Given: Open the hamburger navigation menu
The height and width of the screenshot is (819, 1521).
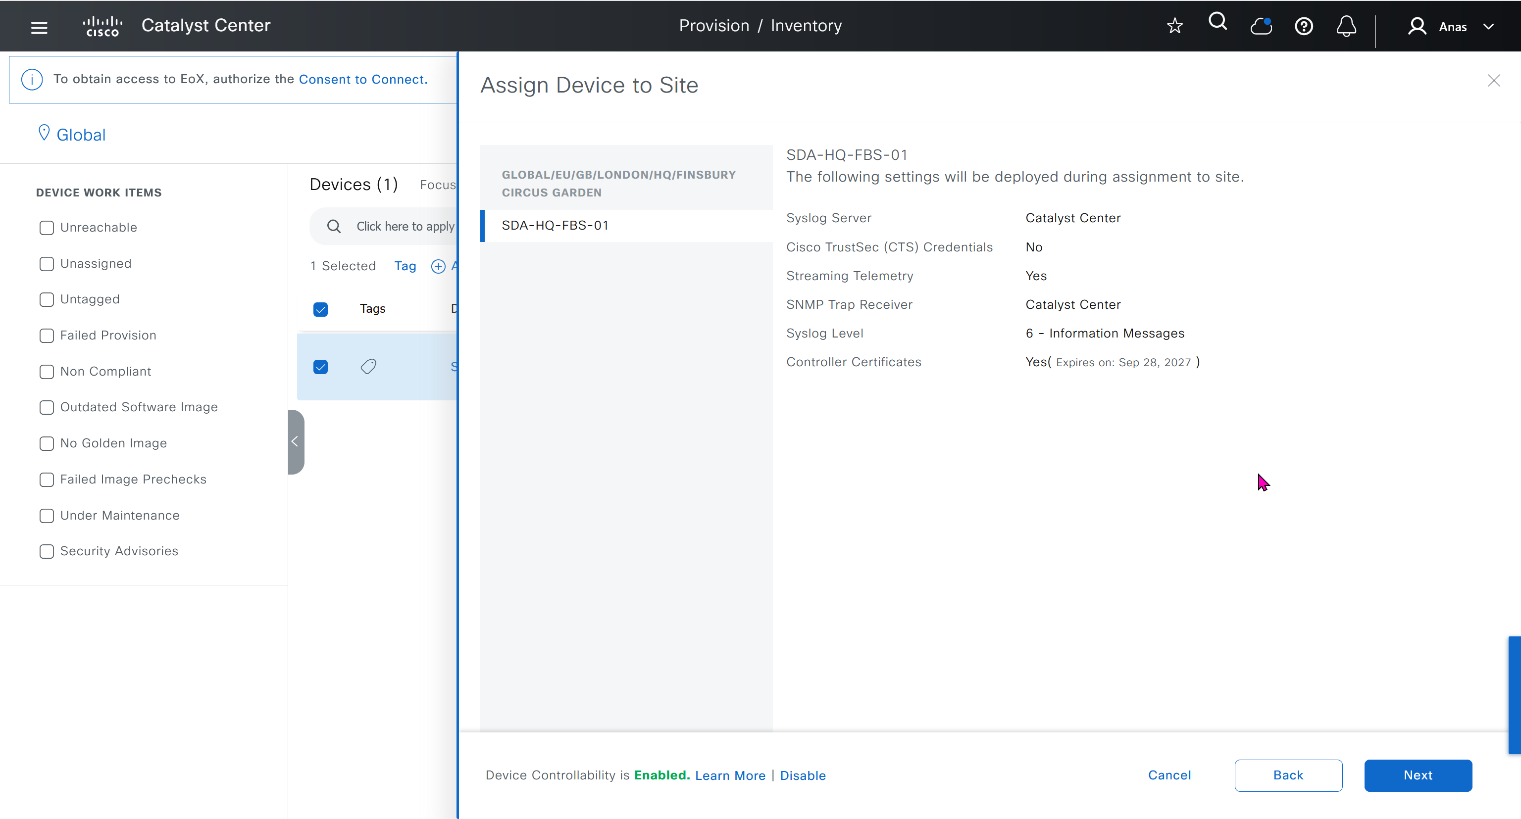Looking at the screenshot, I should pos(39,27).
